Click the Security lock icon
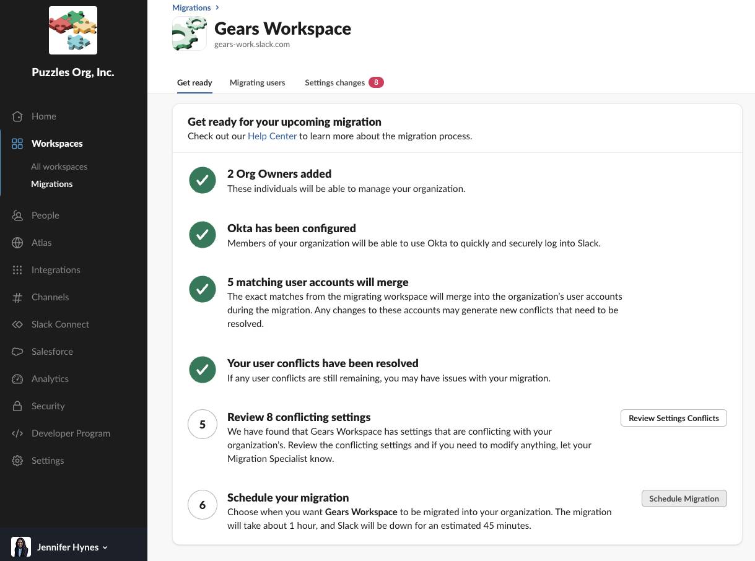The height and width of the screenshot is (561, 755). pyautogui.click(x=17, y=406)
